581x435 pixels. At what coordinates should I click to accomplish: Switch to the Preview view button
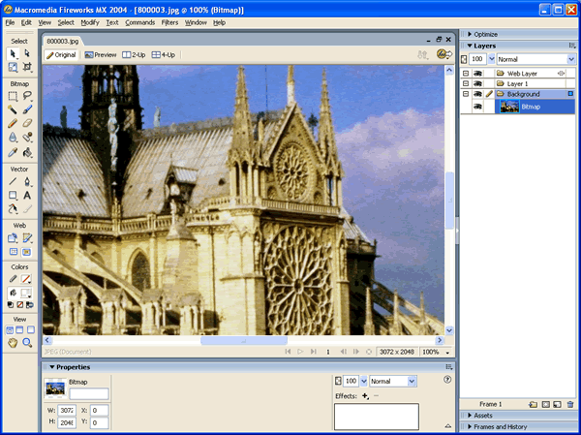pos(101,55)
